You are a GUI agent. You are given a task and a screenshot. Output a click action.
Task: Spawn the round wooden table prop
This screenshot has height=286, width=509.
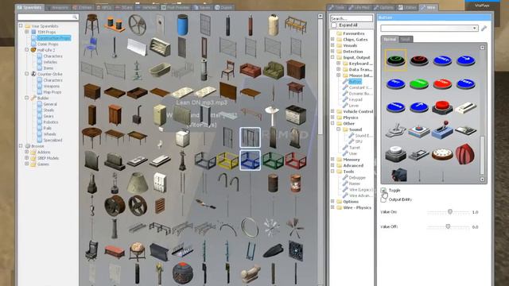[x=92, y=137]
